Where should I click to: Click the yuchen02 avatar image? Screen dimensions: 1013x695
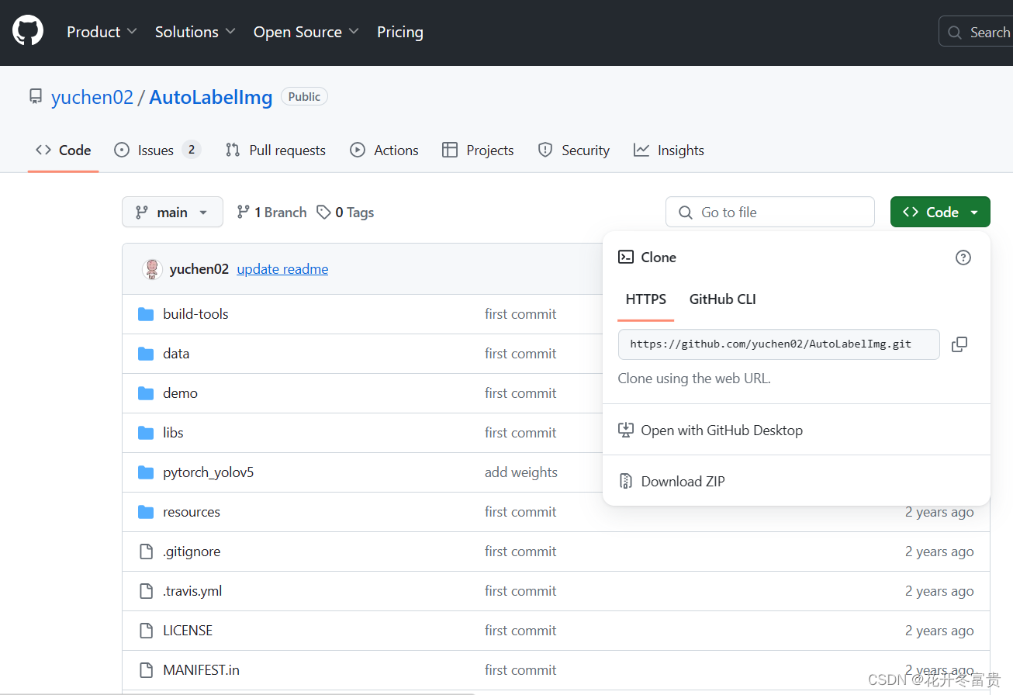pos(152,269)
